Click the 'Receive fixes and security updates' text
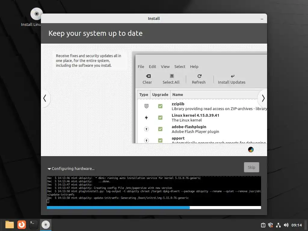 point(88,60)
